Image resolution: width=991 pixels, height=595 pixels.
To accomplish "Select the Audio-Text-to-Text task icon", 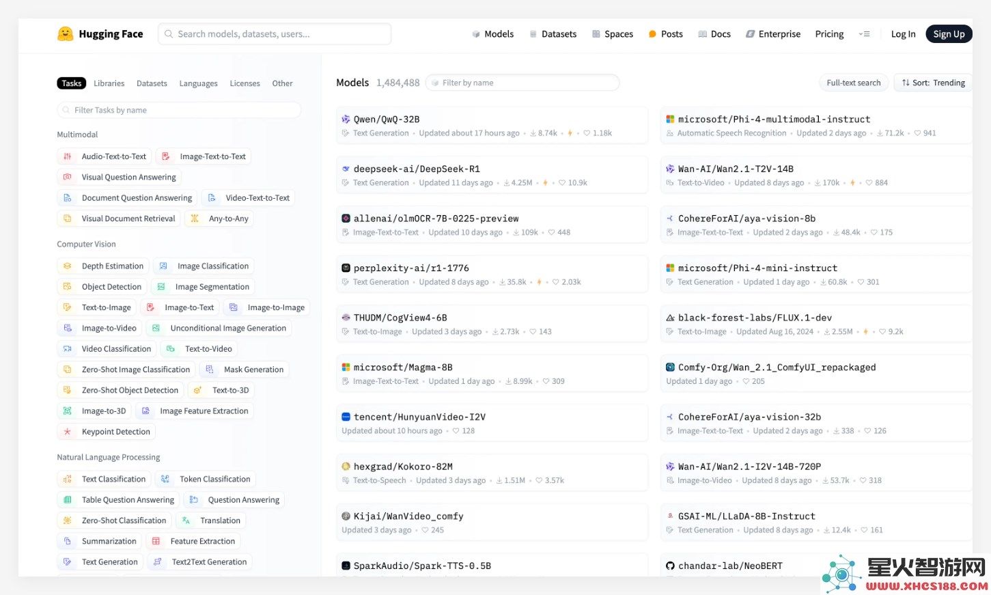I will click(x=68, y=156).
